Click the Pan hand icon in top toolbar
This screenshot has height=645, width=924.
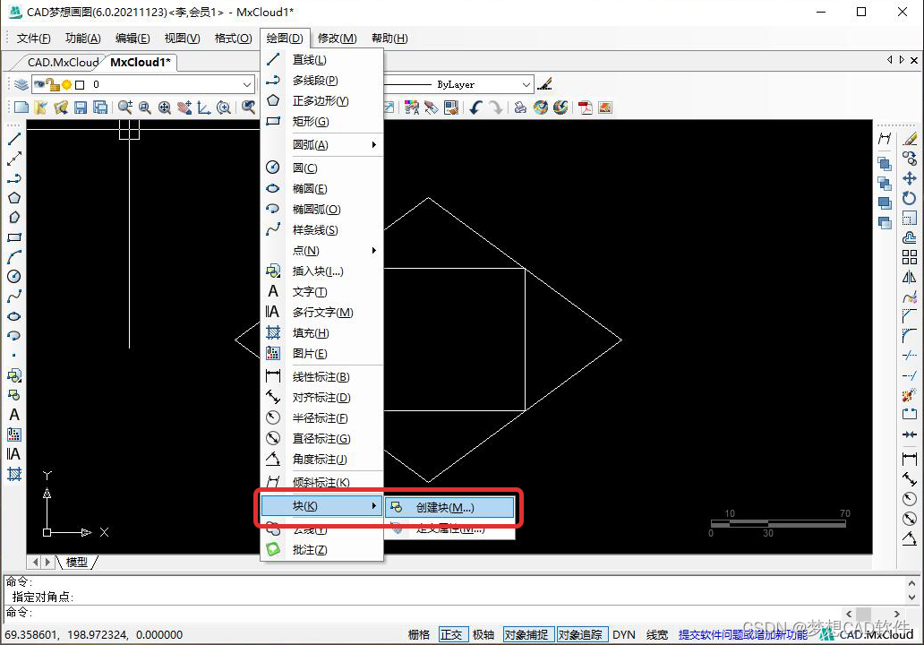click(184, 107)
